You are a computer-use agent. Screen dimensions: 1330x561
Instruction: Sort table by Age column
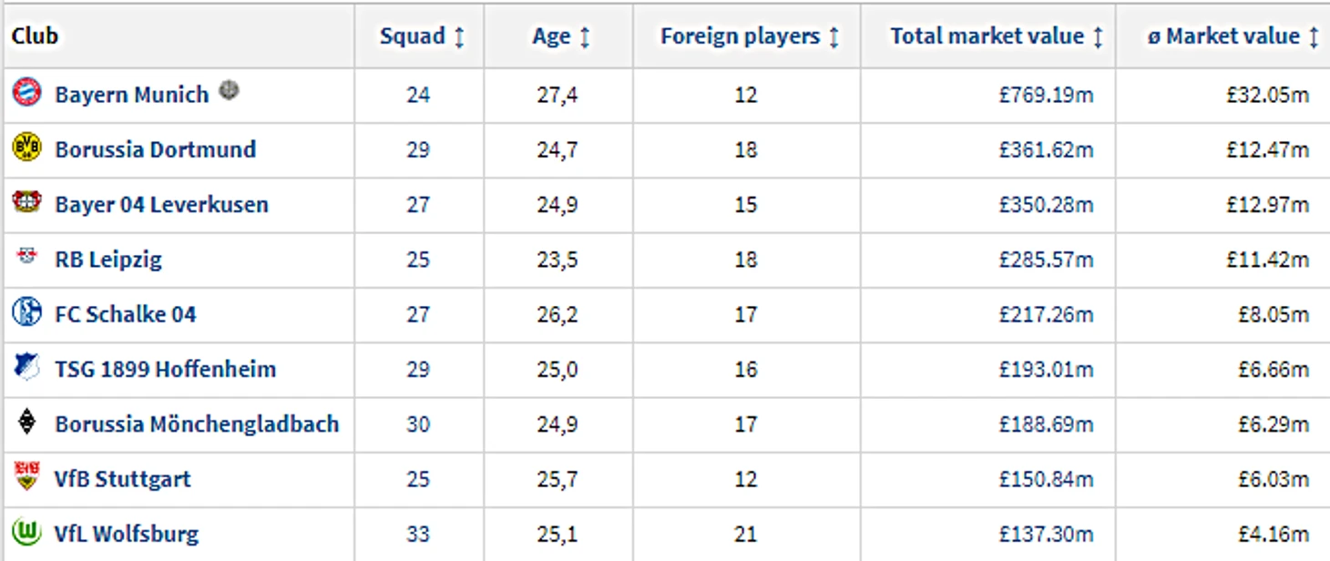tap(561, 36)
